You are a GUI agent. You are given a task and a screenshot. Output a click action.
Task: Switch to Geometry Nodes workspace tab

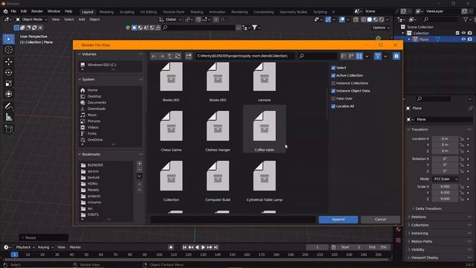[x=293, y=12]
